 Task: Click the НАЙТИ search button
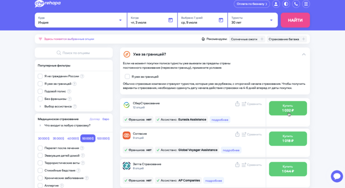(x=295, y=20)
